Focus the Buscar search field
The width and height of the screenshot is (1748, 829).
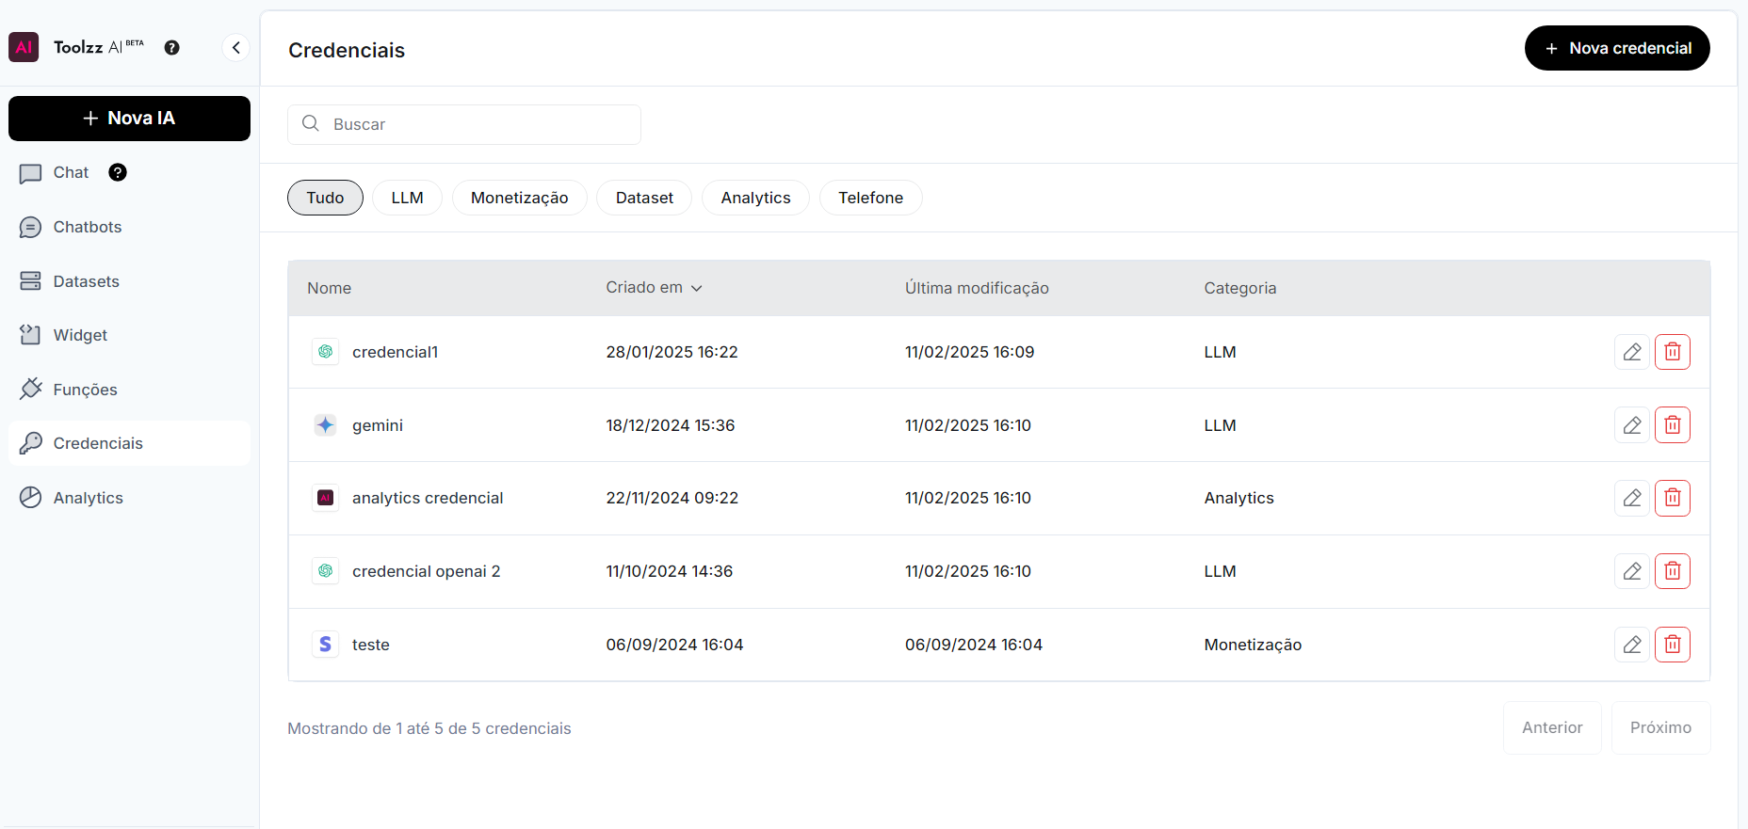[464, 124]
